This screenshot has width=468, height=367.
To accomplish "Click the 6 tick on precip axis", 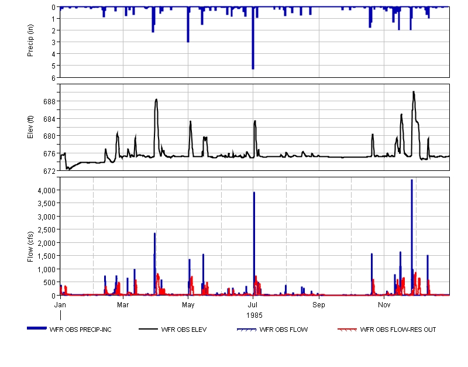I will point(53,78).
